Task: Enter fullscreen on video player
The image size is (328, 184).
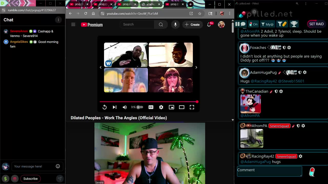Action: [192, 107]
